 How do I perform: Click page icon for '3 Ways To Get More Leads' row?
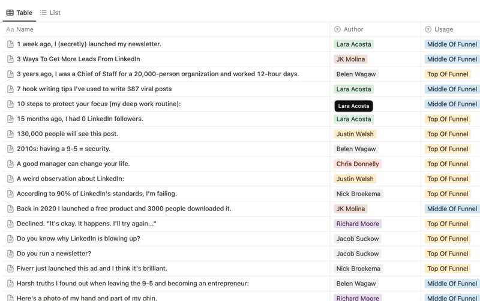click(10, 59)
